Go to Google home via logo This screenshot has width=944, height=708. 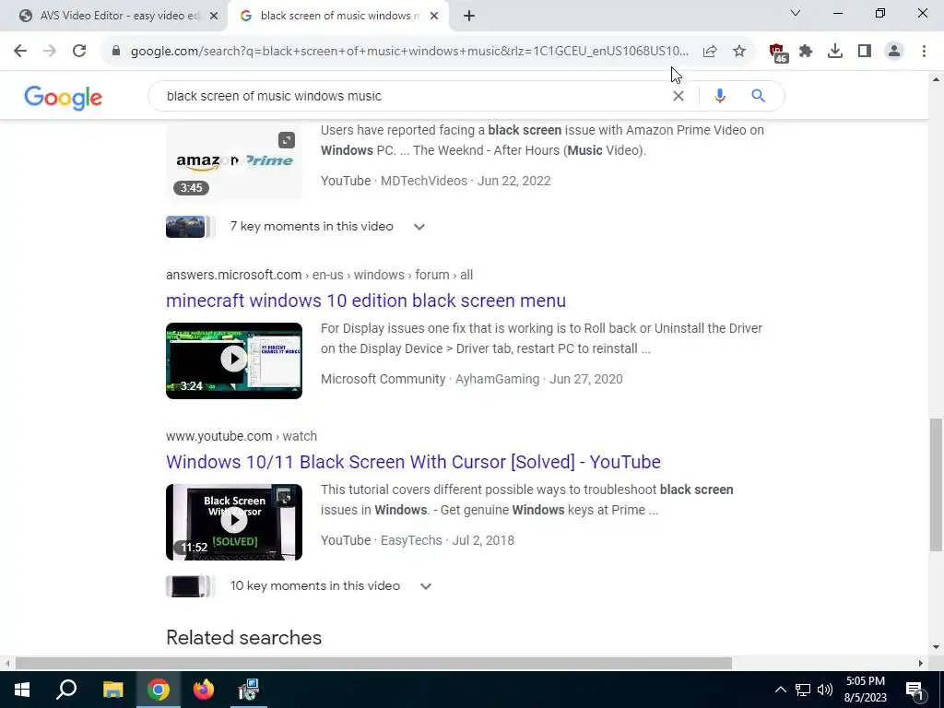tap(64, 97)
